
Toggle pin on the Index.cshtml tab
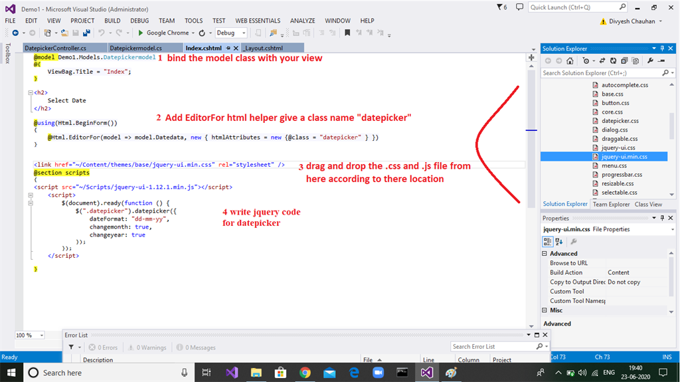(x=228, y=48)
